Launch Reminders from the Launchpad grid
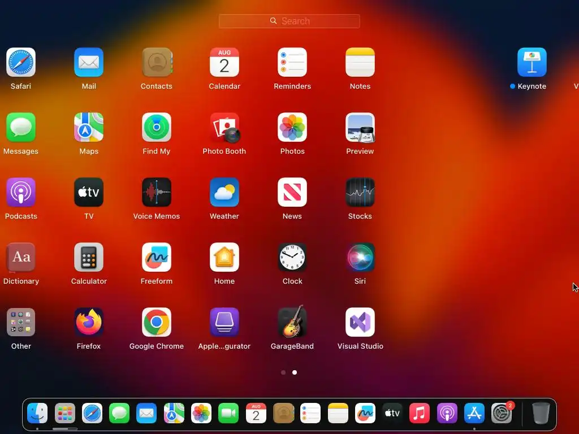This screenshot has width=579, height=434. 292,62
